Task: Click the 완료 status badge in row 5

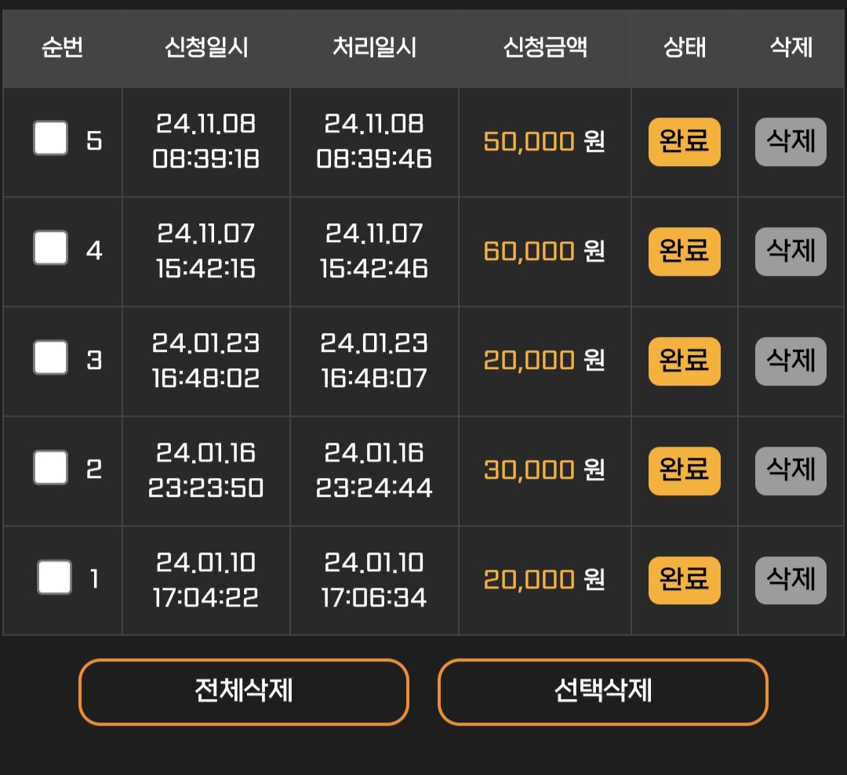Action: pos(684,142)
